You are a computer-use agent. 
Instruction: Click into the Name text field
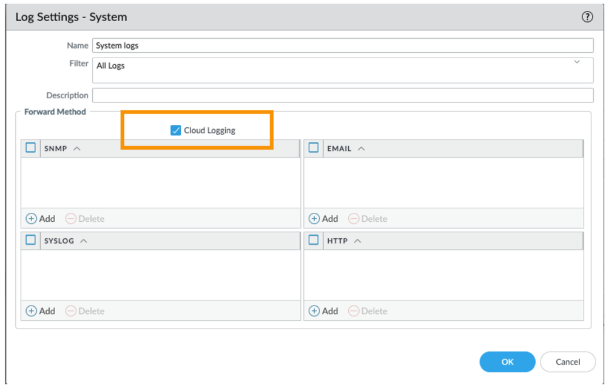(x=343, y=45)
